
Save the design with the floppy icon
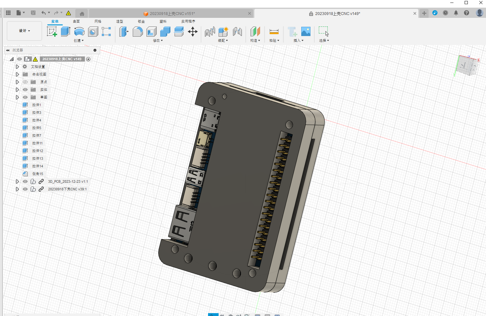coord(33,13)
